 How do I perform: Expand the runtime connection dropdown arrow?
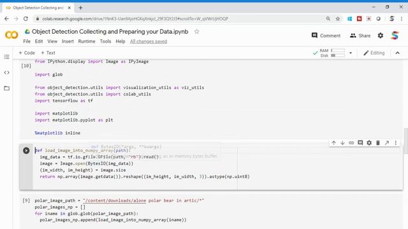pyautogui.click(x=351, y=53)
